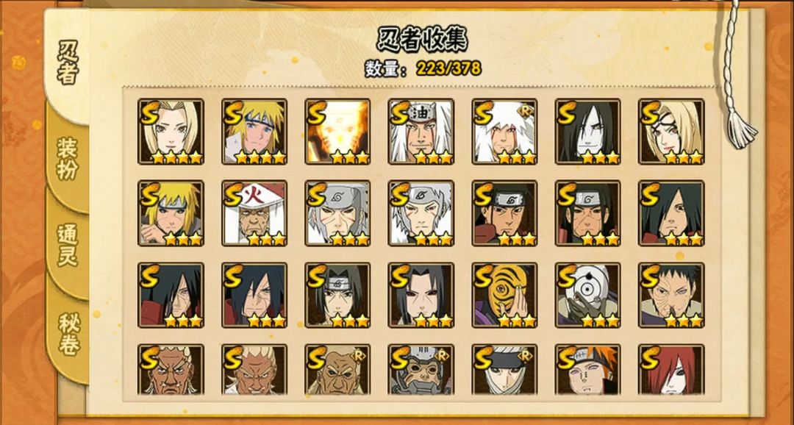Select the orange spiral-masked ninja portrait
Image resolution: width=794 pixels, height=425 pixels.
pyautogui.click(x=505, y=296)
